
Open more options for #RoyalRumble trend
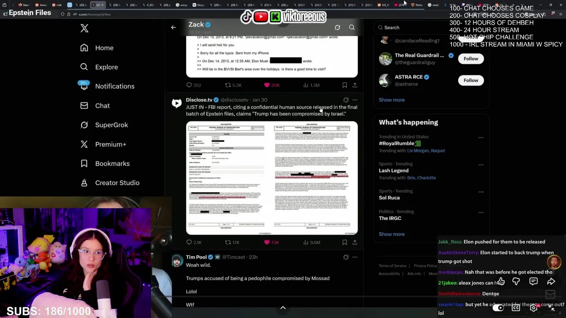point(481,137)
